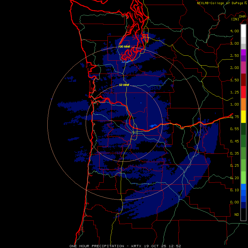The height and width of the screenshot is (248, 248).
Task: Select the black ND legend swatch
Action: tap(243, 214)
